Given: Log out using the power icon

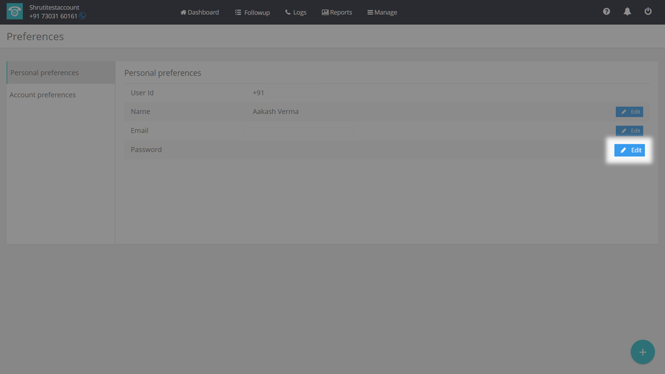Looking at the screenshot, I should [648, 11].
